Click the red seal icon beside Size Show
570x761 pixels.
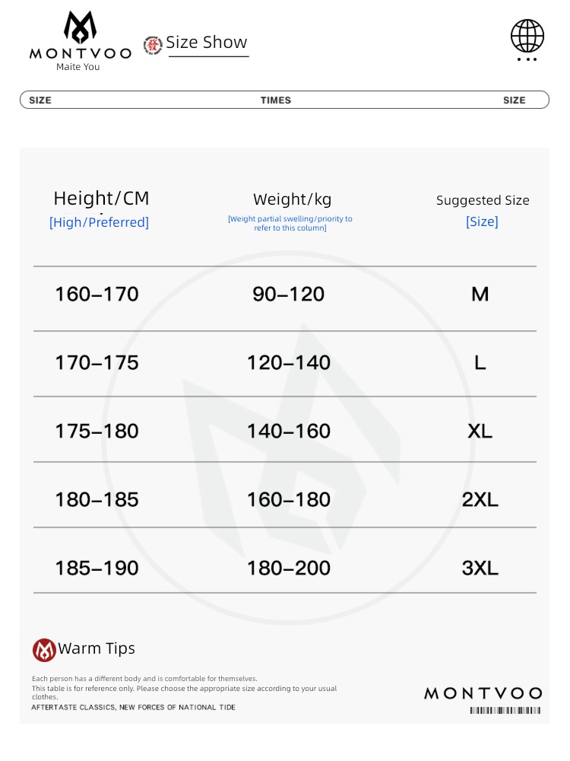coord(153,46)
